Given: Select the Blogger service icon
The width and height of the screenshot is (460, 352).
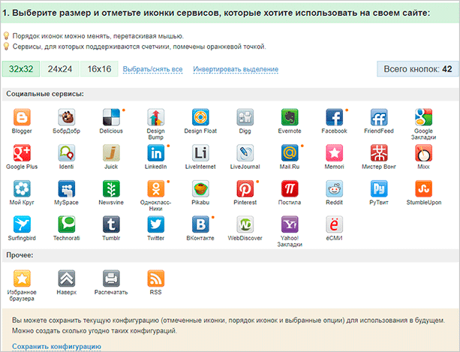Looking at the screenshot, I should click(22, 117).
